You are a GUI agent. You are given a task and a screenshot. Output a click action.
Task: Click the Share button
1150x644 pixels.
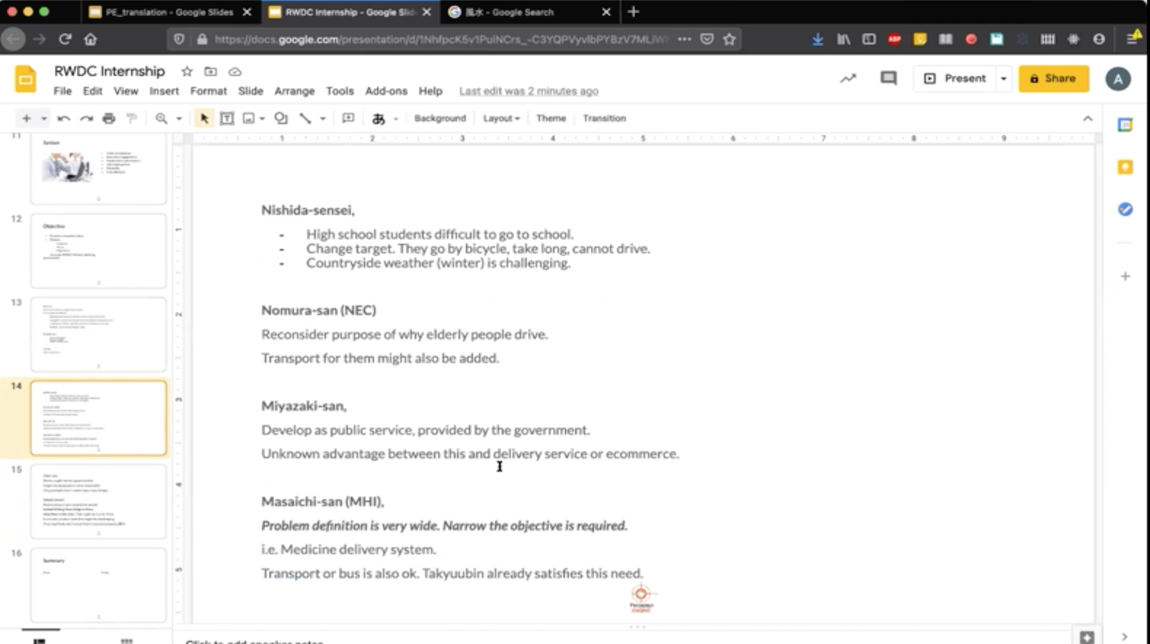coord(1053,78)
